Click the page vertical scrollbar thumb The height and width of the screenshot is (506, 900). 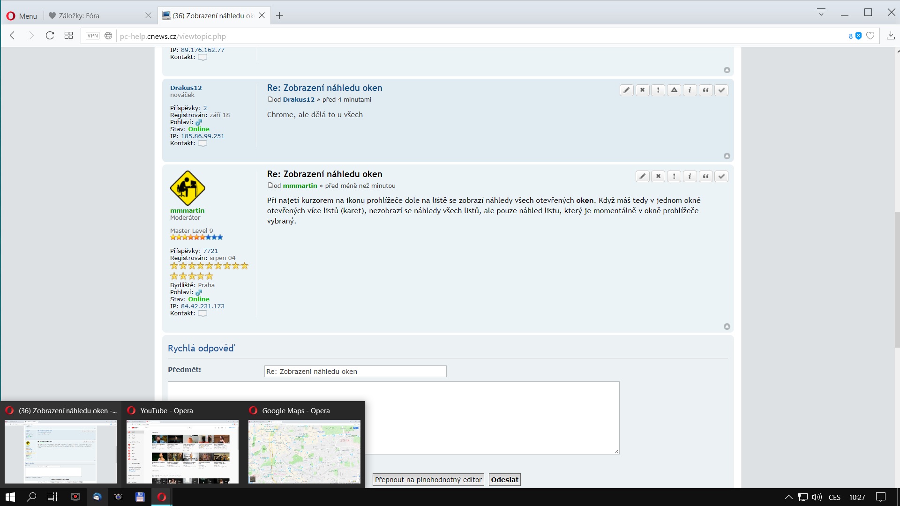897,279
